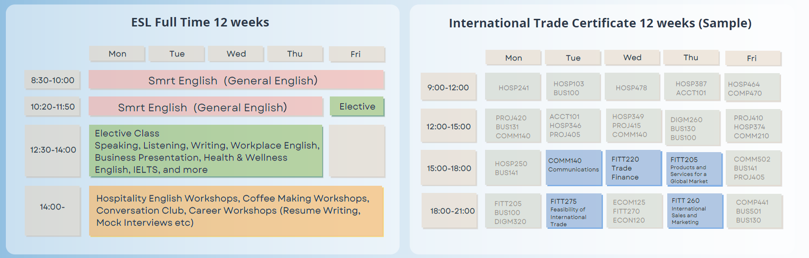809x258 pixels.
Task: Click the 12:30-14:00 time label
Action: tap(53, 150)
